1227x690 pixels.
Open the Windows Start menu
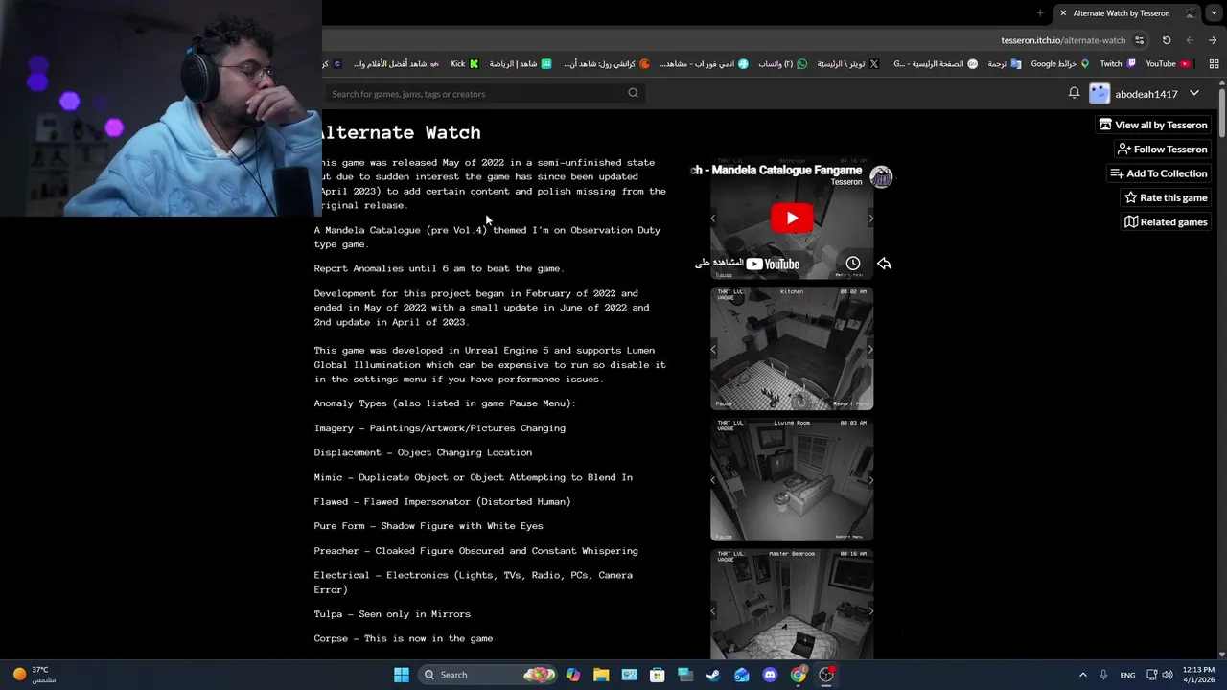[x=402, y=675]
